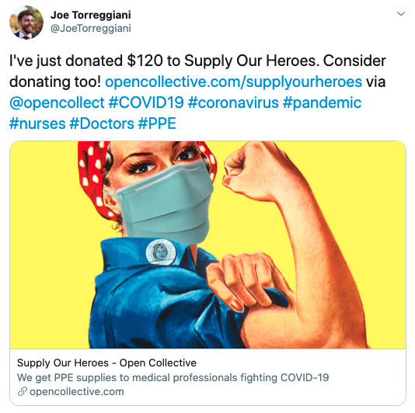This screenshot has height=413, width=415.
Task: Click the surgical mask in the preview image
Action: click(x=164, y=203)
